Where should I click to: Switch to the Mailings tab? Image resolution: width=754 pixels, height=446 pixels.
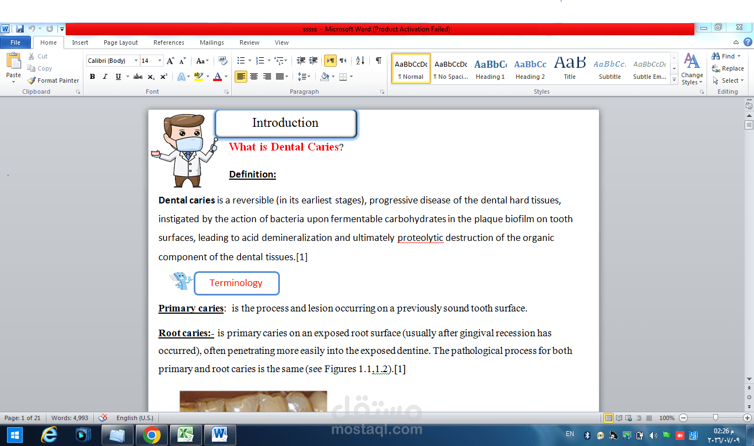pos(212,42)
